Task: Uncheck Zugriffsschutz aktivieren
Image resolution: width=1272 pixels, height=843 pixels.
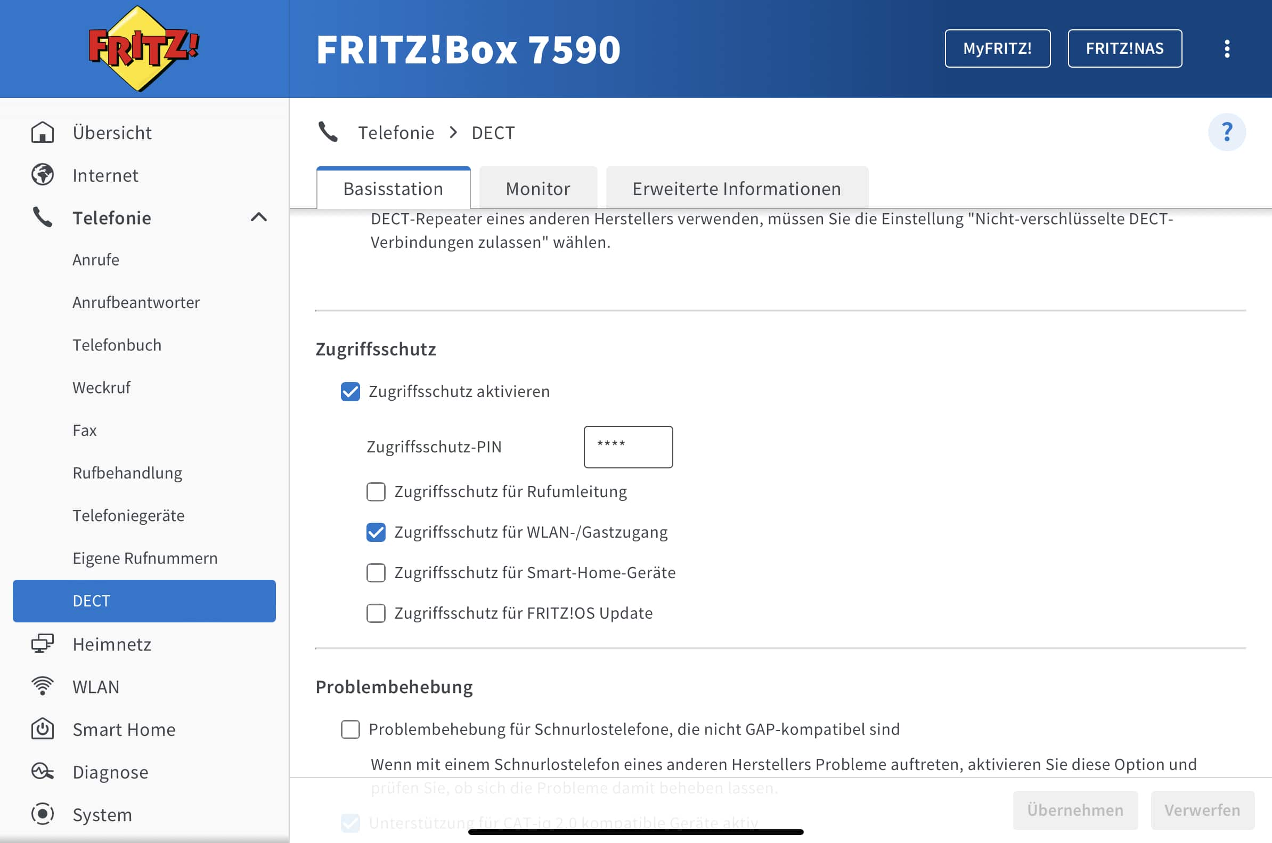Action: coord(350,391)
